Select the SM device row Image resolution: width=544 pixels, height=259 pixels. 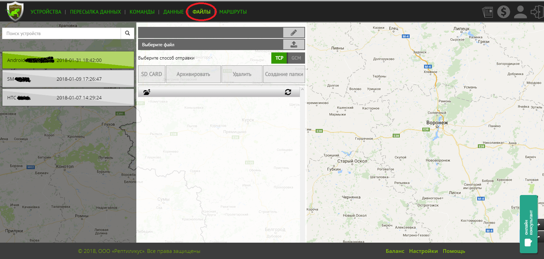(68, 79)
